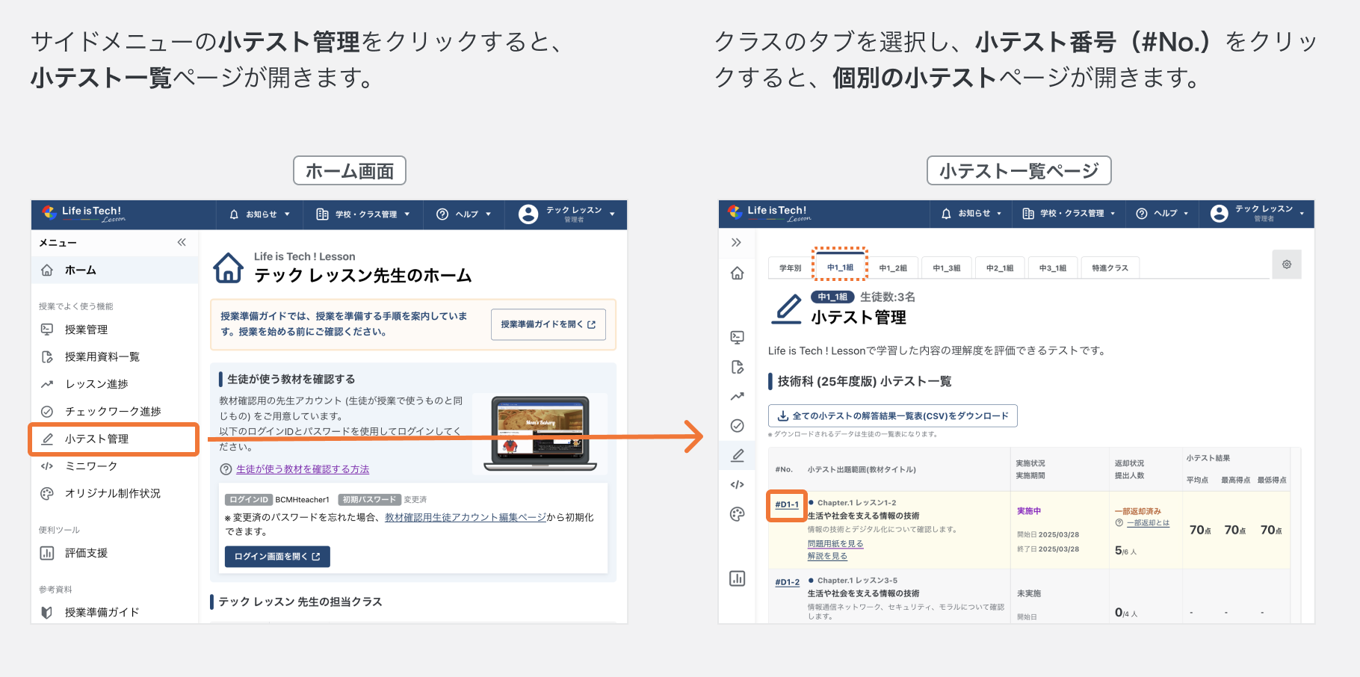Open 授業用資料一覧 document icon
The image size is (1360, 677).
[x=46, y=356]
